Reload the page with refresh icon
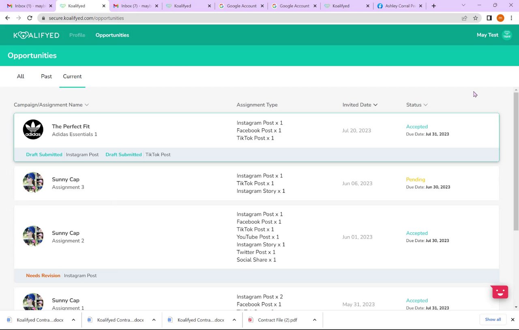This screenshot has height=330, width=519. pyautogui.click(x=30, y=18)
